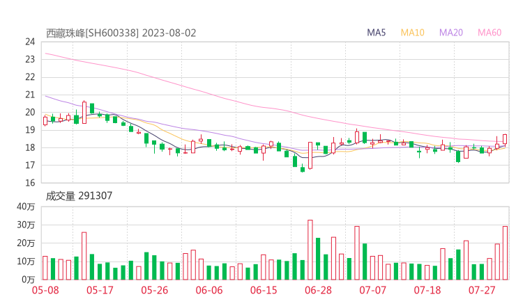The height and width of the screenshot is (306, 516).
Task: Click the 24 price axis label
Action: pyautogui.click(x=30, y=42)
